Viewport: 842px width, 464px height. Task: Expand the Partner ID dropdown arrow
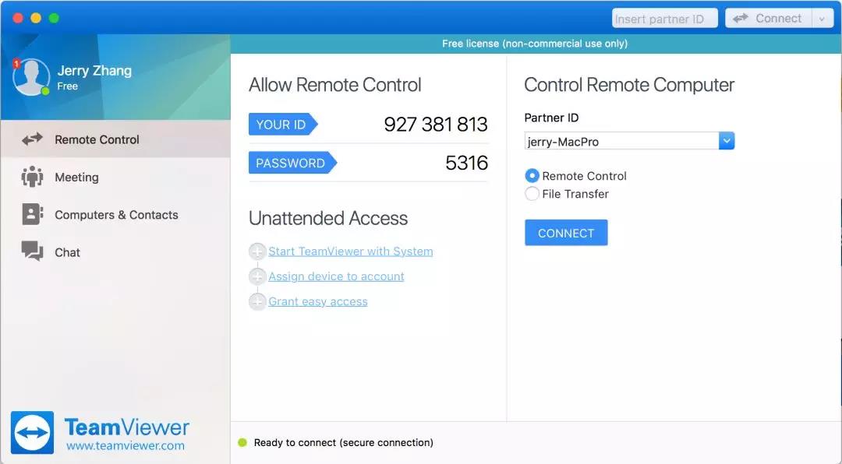pyautogui.click(x=727, y=141)
